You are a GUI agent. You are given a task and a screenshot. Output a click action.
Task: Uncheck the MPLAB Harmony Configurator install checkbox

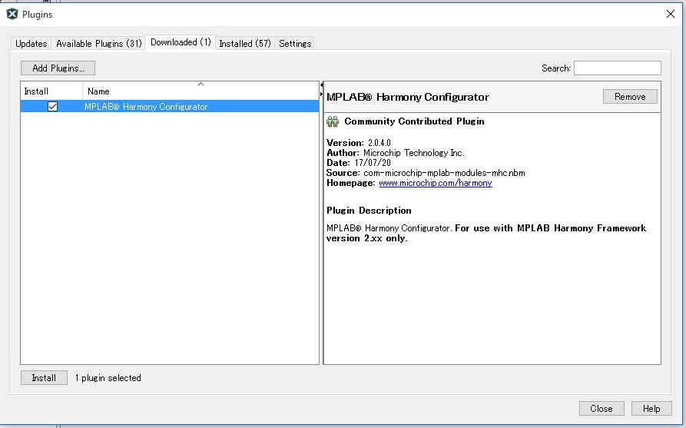point(52,106)
